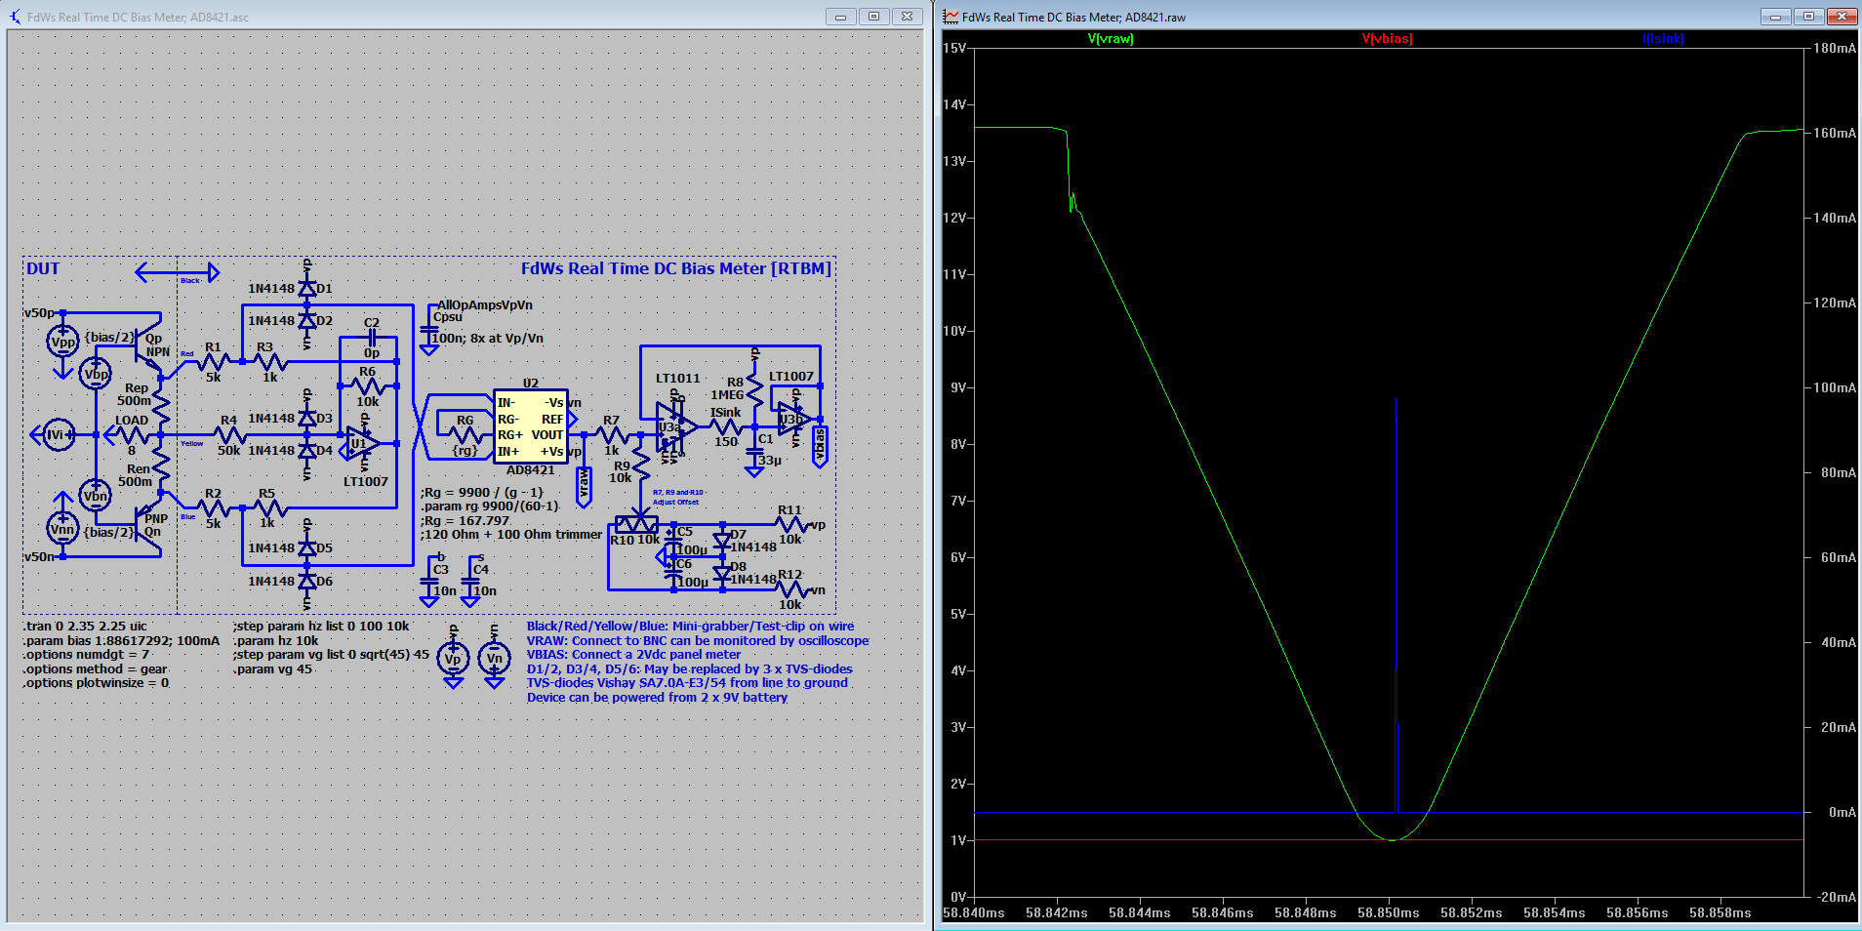The image size is (1862, 931).
Task: Click the R10 10k trimmer potentiometer
Action: click(637, 524)
